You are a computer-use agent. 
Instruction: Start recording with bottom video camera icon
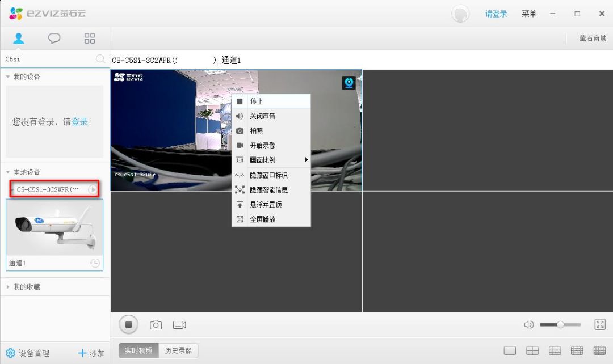(179, 325)
